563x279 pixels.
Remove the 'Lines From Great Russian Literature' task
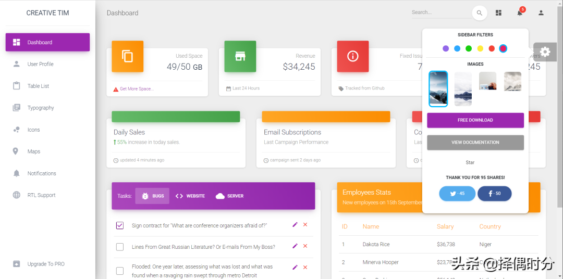[x=305, y=246]
